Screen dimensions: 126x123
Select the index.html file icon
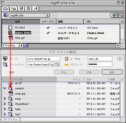(x=10, y=33)
